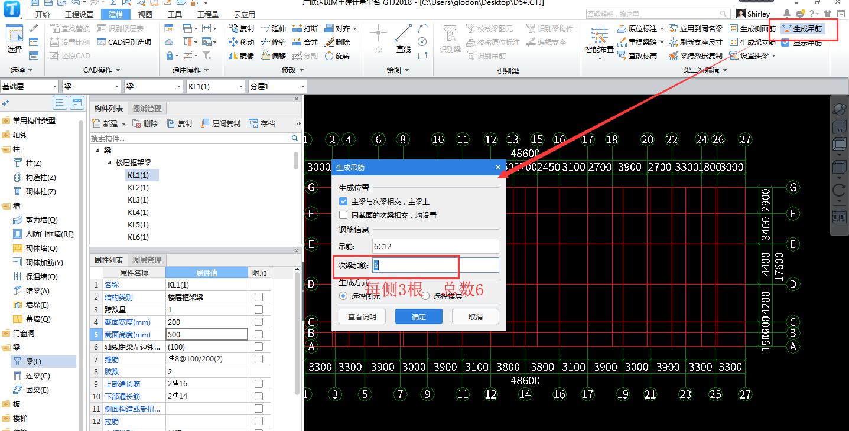Click 存档 in component list toolbar
This screenshot has width=849, height=431.
pos(262,123)
